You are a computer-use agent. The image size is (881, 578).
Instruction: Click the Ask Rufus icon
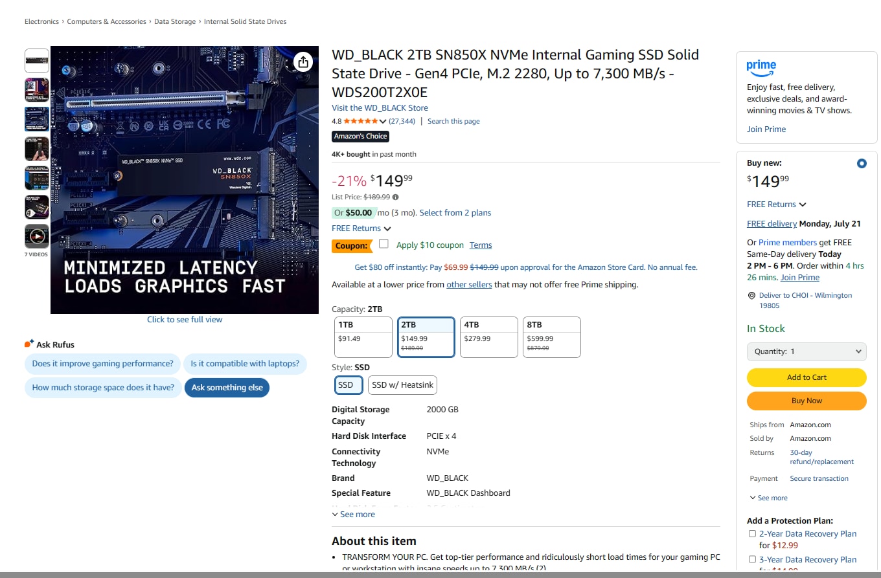pyautogui.click(x=29, y=344)
